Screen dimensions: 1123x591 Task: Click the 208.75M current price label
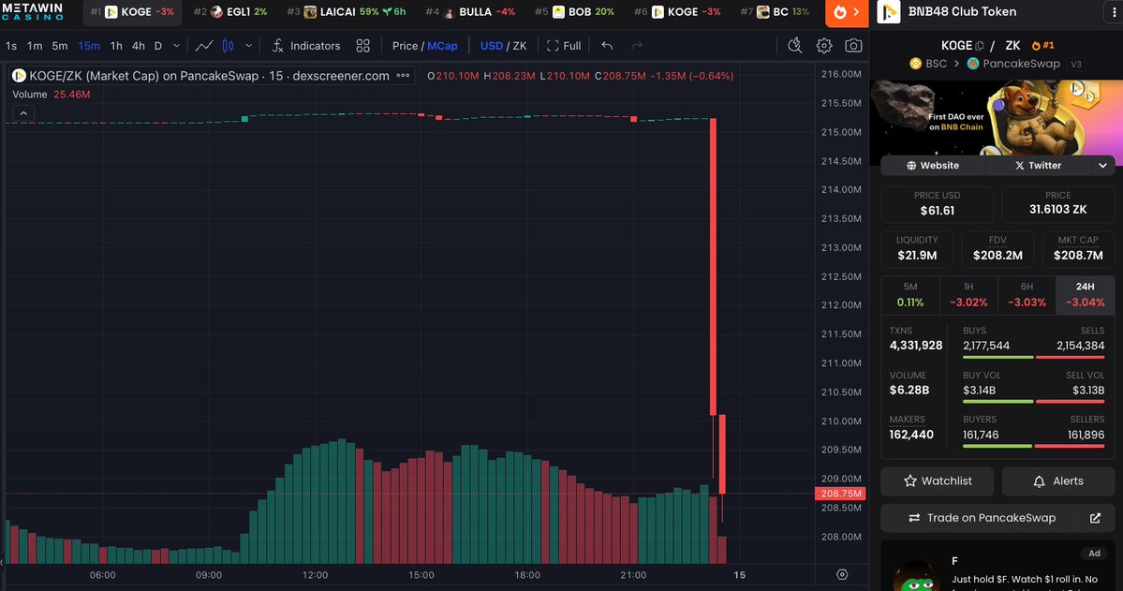coord(841,494)
